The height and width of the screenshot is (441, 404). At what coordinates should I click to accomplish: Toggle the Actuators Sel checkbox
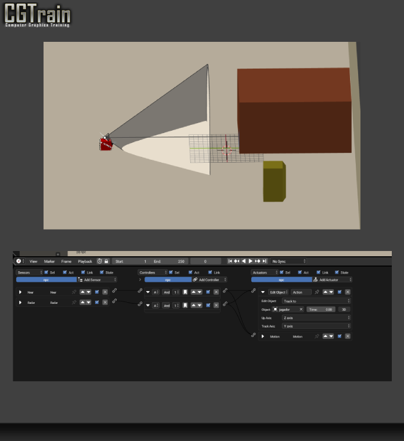coord(282,272)
